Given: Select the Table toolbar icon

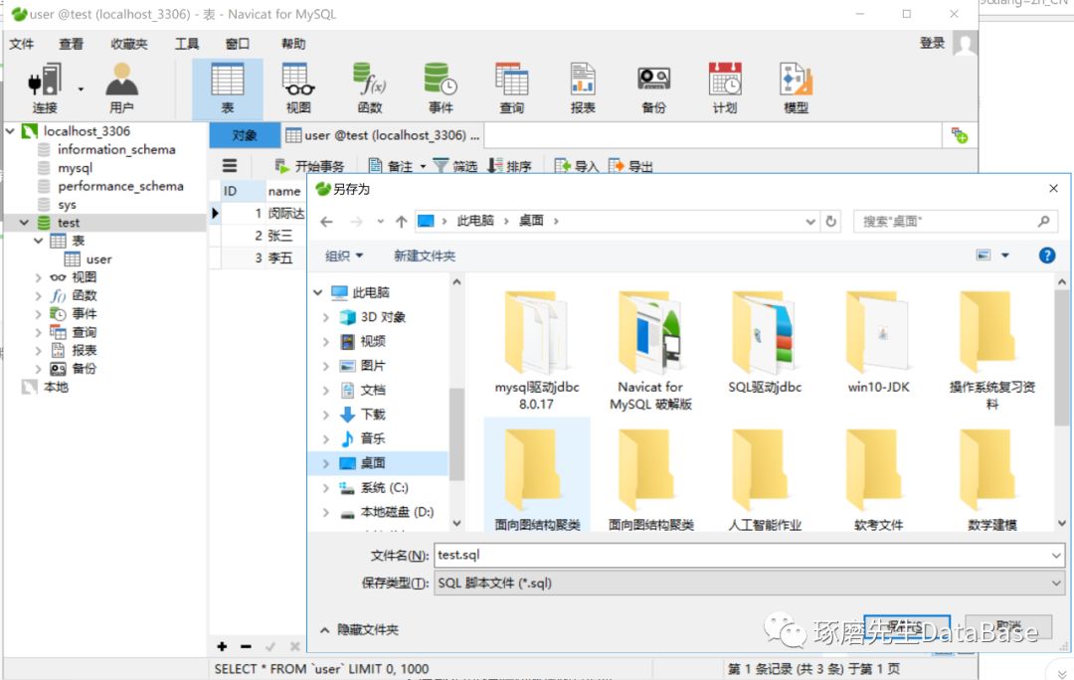Looking at the screenshot, I should click(228, 87).
